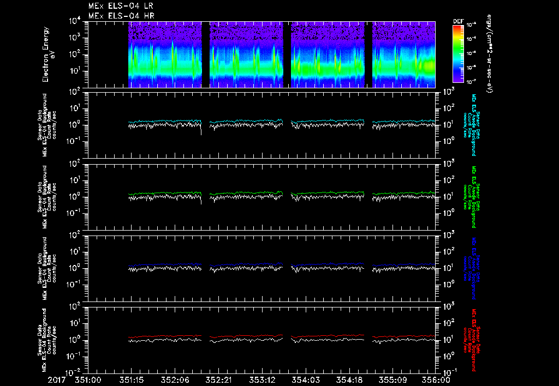Click the "352:21" time axis label
The width and height of the screenshot is (559, 386).
tap(218, 380)
